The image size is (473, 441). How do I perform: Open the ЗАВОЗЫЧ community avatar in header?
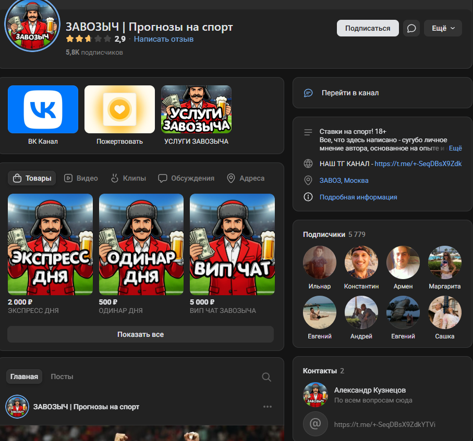click(32, 24)
